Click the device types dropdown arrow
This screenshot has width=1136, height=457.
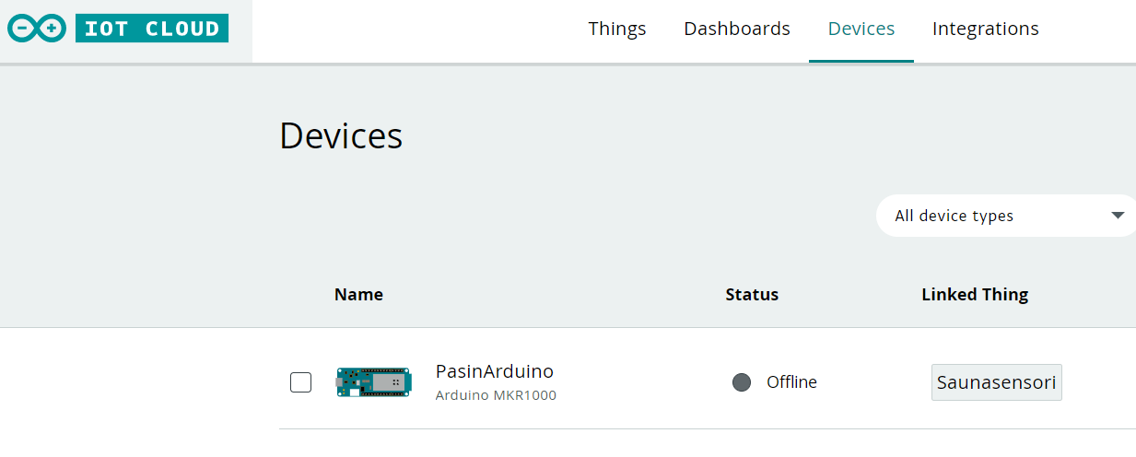(1118, 216)
